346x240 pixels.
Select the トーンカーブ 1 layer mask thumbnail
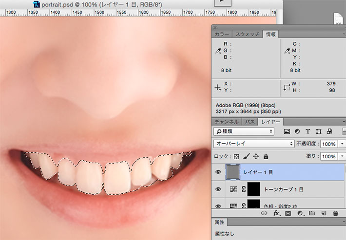tap(252, 189)
